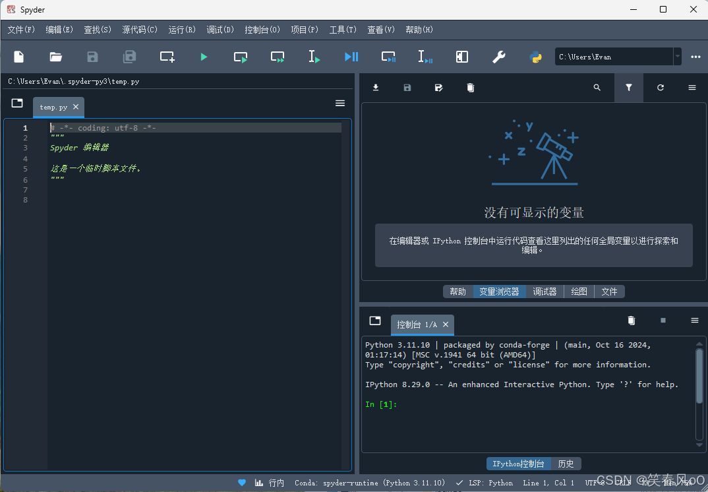Import data in Variable Explorer
This screenshot has width=708, height=492.
376,88
